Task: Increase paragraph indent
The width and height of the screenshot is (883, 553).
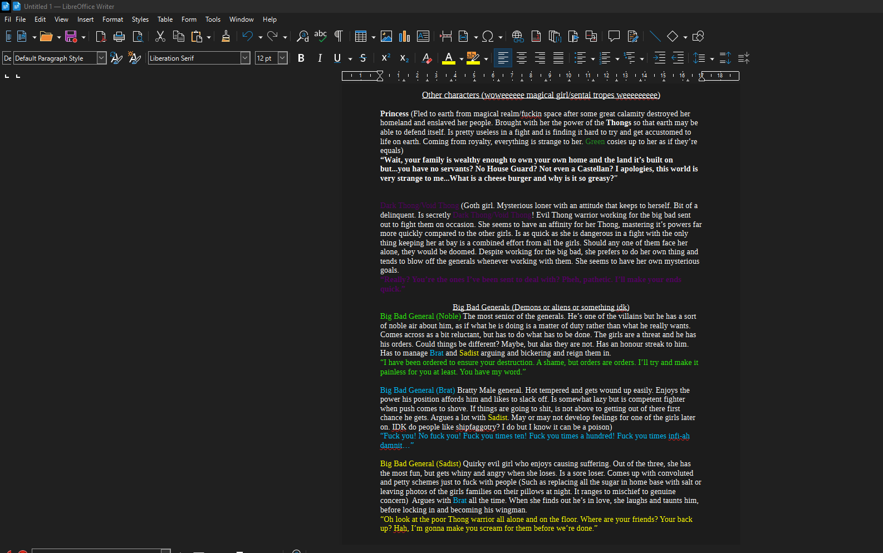Action: [x=660, y=58]
